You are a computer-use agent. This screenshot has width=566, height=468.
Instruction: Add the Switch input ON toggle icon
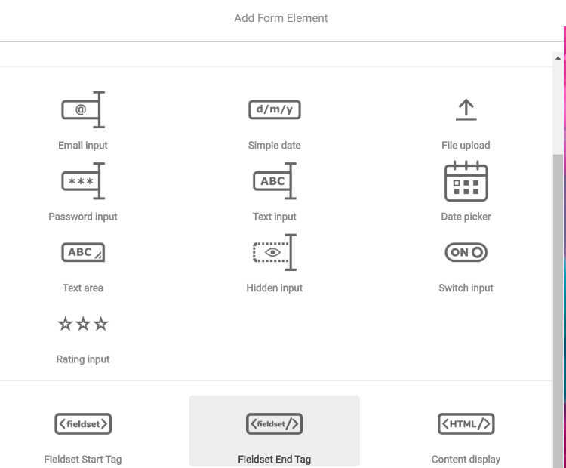pos(466,252)
